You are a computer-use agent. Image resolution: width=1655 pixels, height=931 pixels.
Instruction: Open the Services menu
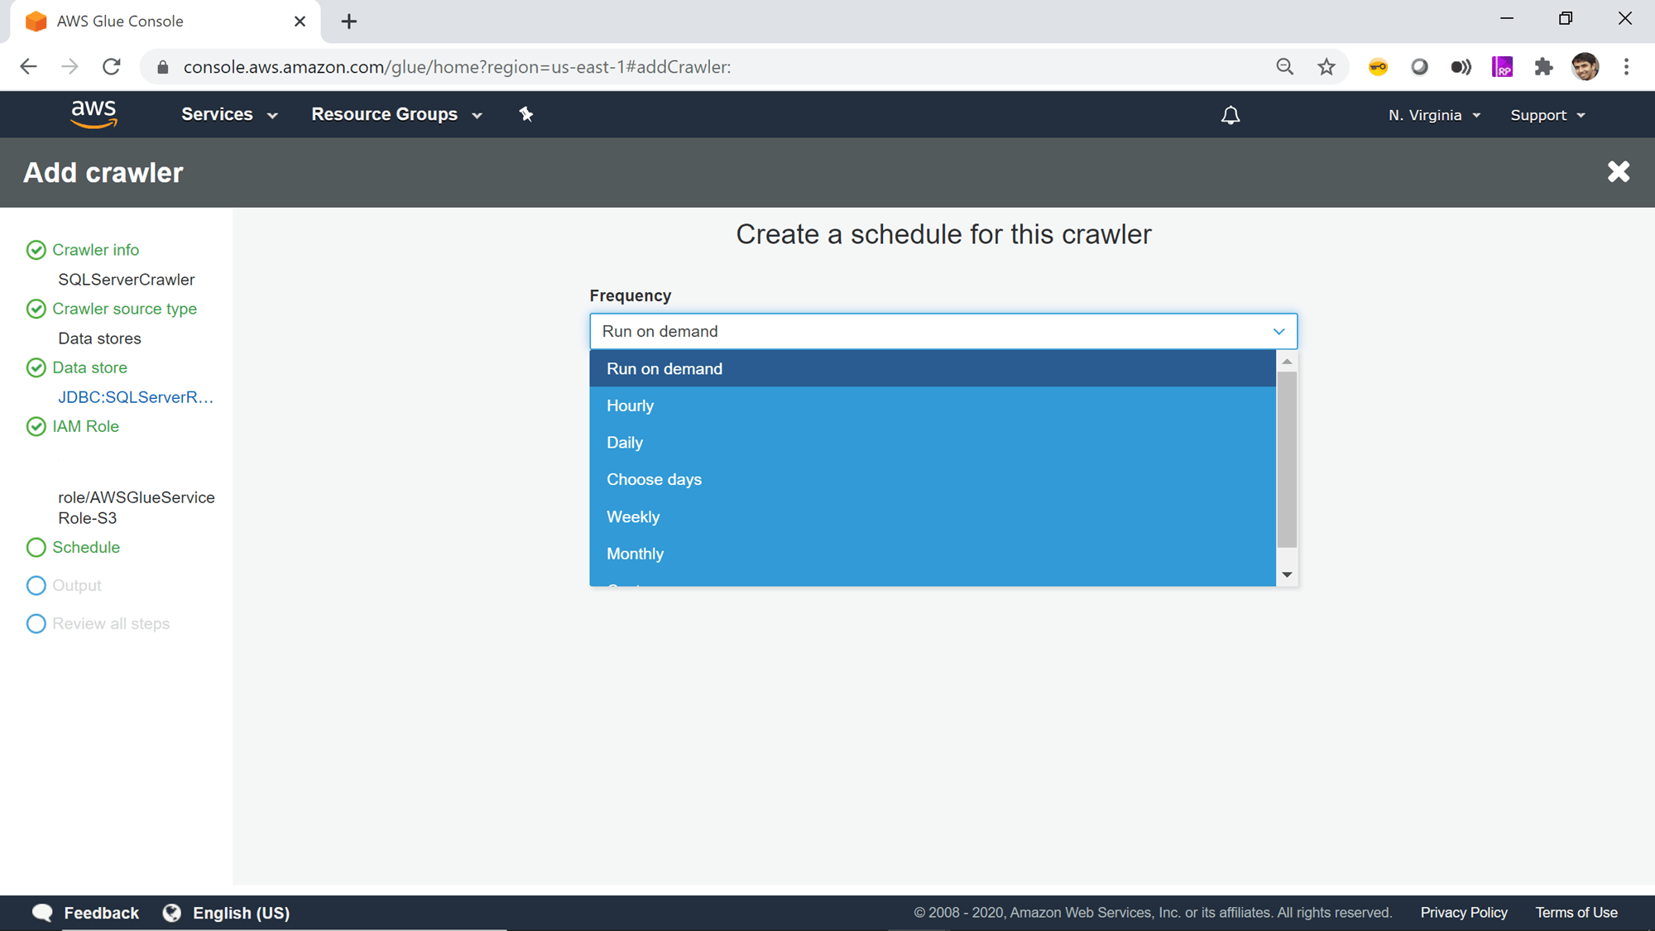click(228, 114)
